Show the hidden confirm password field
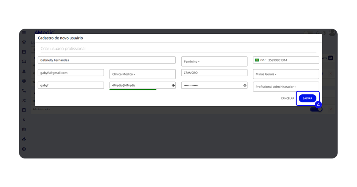This screenshot has height=187, width=357. [245, 85]
